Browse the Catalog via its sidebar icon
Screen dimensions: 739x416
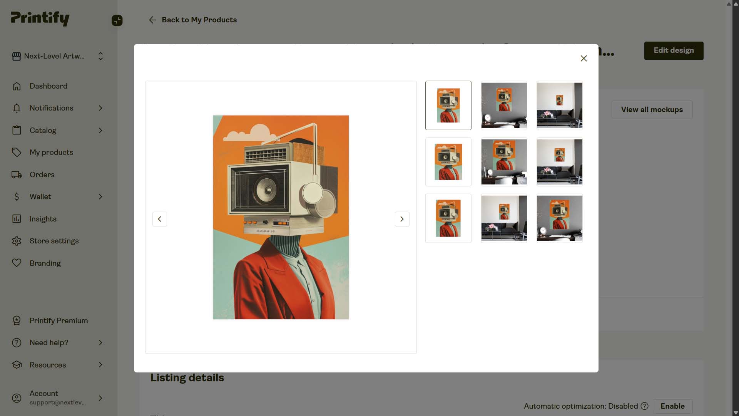17,130
